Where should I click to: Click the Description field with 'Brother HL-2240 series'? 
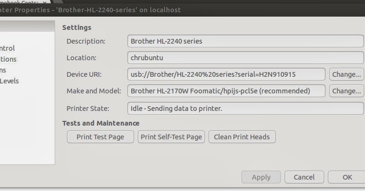click(245, 41)
